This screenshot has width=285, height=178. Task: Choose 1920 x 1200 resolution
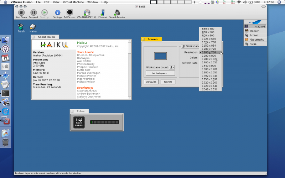point(210,83)
